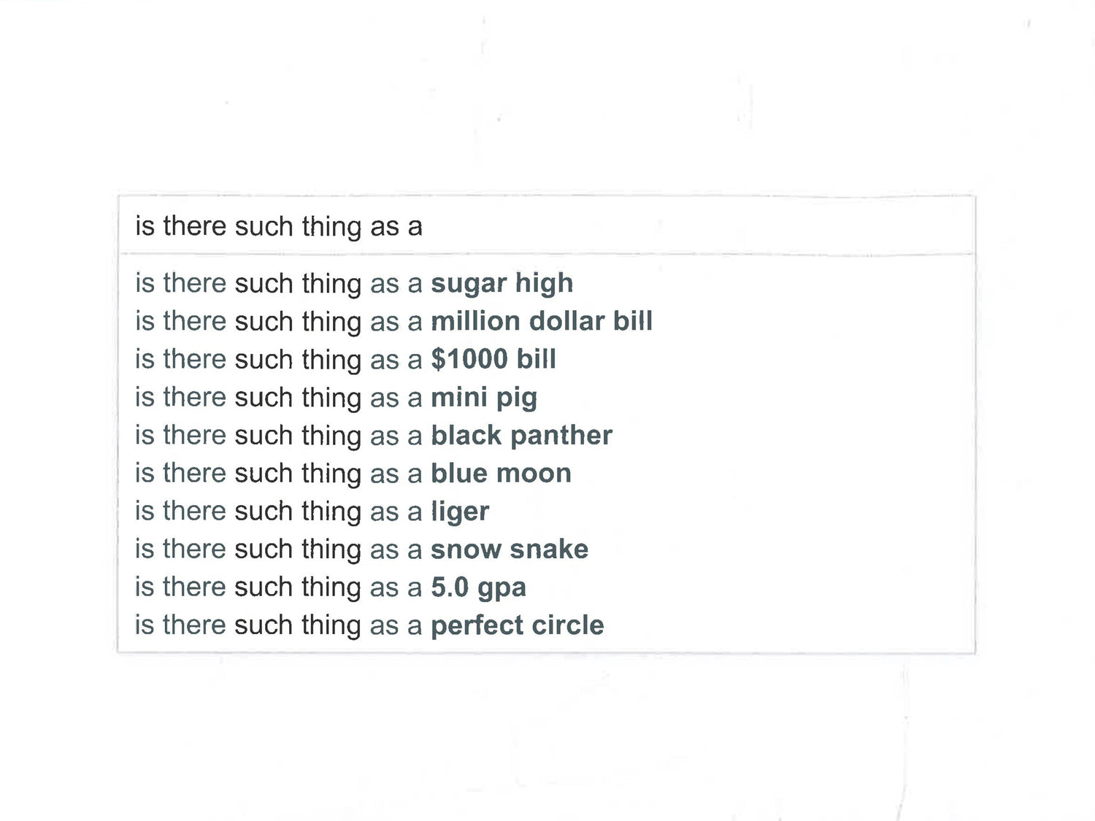1095x821 pixels.
Task: Click the "blue moon" suggestion
Action: pyautogui.click(x=353, y=473)
